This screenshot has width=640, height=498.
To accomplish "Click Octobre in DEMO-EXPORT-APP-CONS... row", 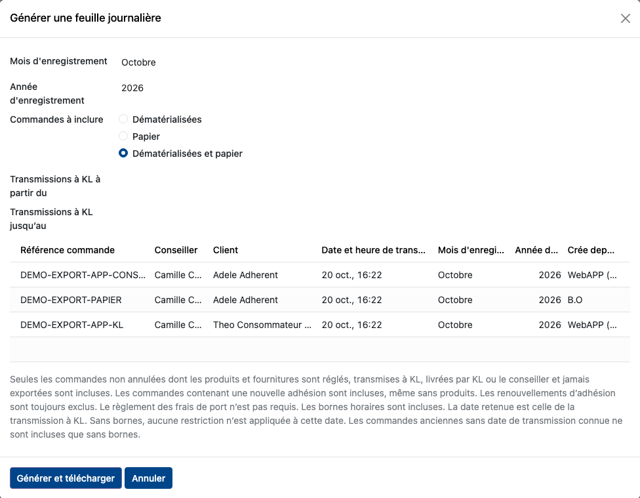I will click(x=455, y=275).
